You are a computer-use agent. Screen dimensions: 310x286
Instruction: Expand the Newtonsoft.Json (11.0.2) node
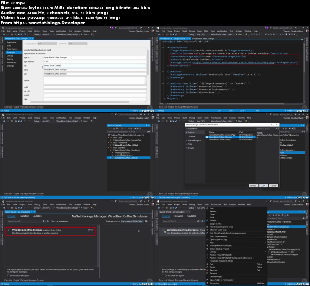(269, 252)
